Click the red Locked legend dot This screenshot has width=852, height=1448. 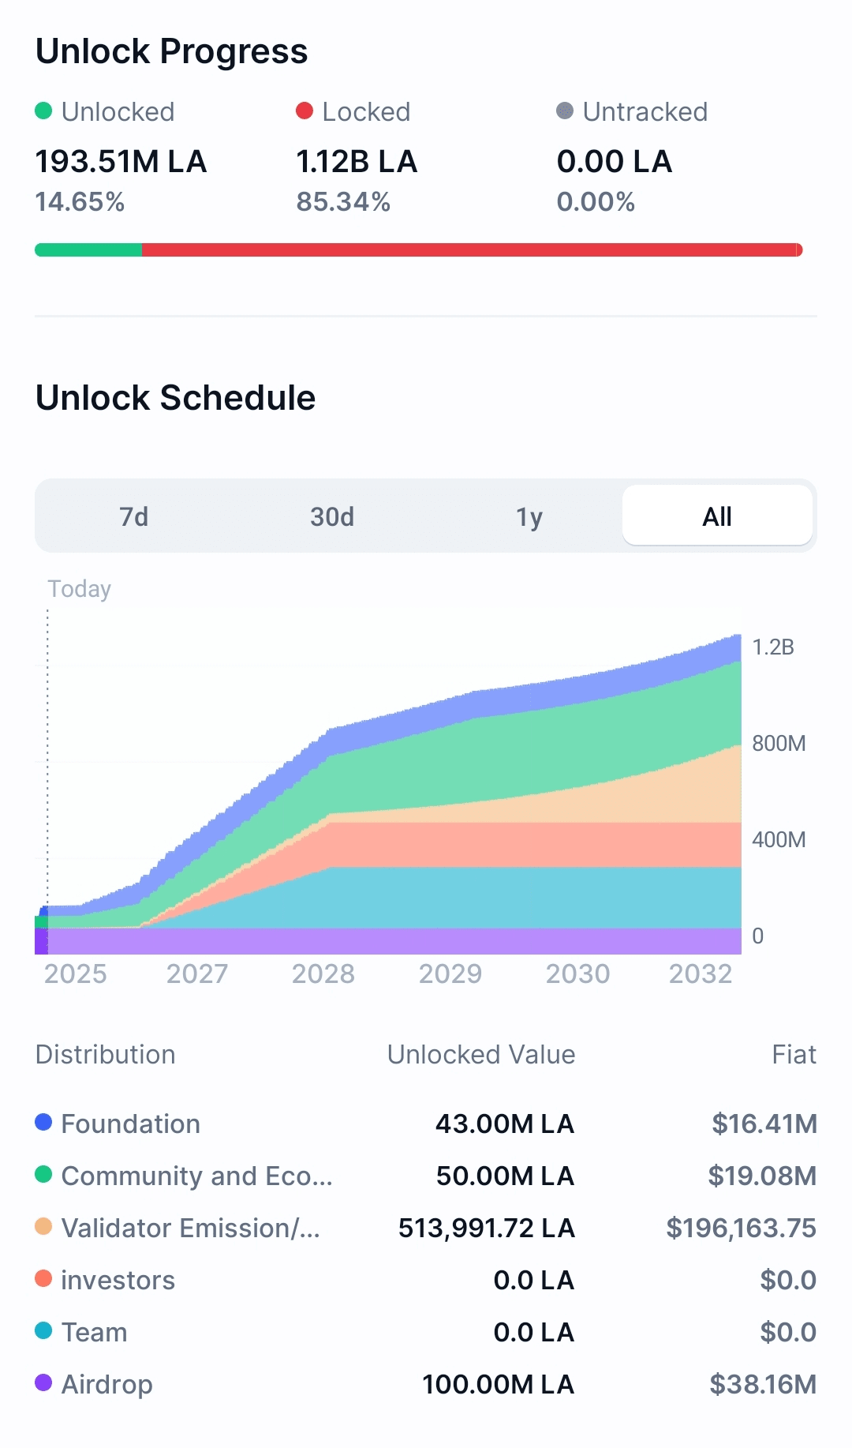point(305,111)
